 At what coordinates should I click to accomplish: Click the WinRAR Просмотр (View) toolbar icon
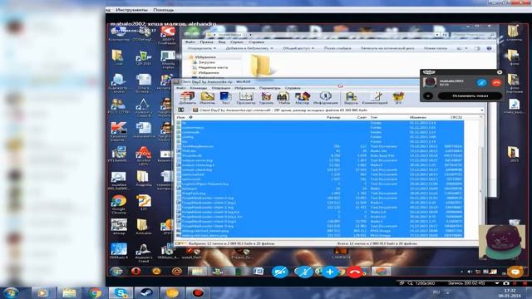click(x=246, y=98)
